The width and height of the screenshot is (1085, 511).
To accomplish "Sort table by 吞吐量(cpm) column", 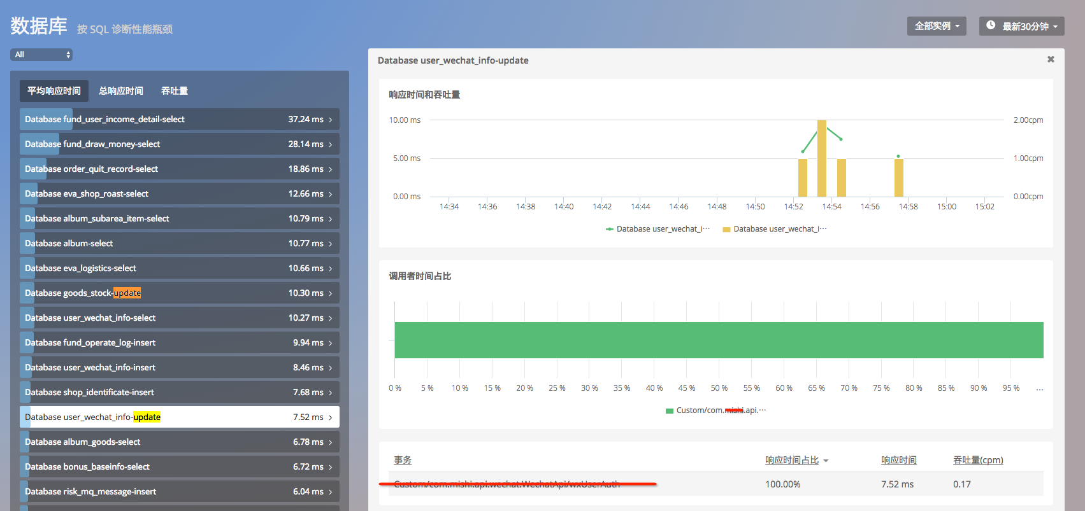I will (x=978, y=460).
